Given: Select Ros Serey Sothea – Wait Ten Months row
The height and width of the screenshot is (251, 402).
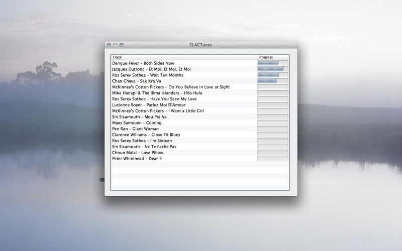Looking at the screenshot, I should (x=184, y=75).
